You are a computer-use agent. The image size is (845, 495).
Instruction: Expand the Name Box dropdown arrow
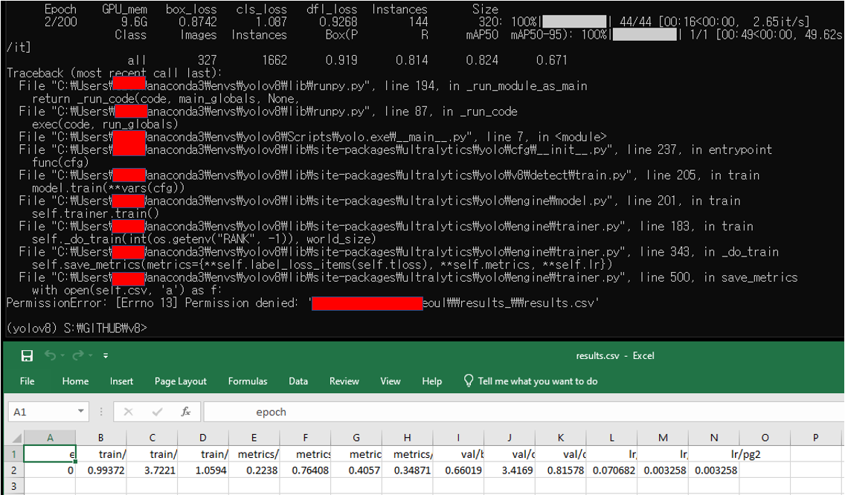[81, 412]
